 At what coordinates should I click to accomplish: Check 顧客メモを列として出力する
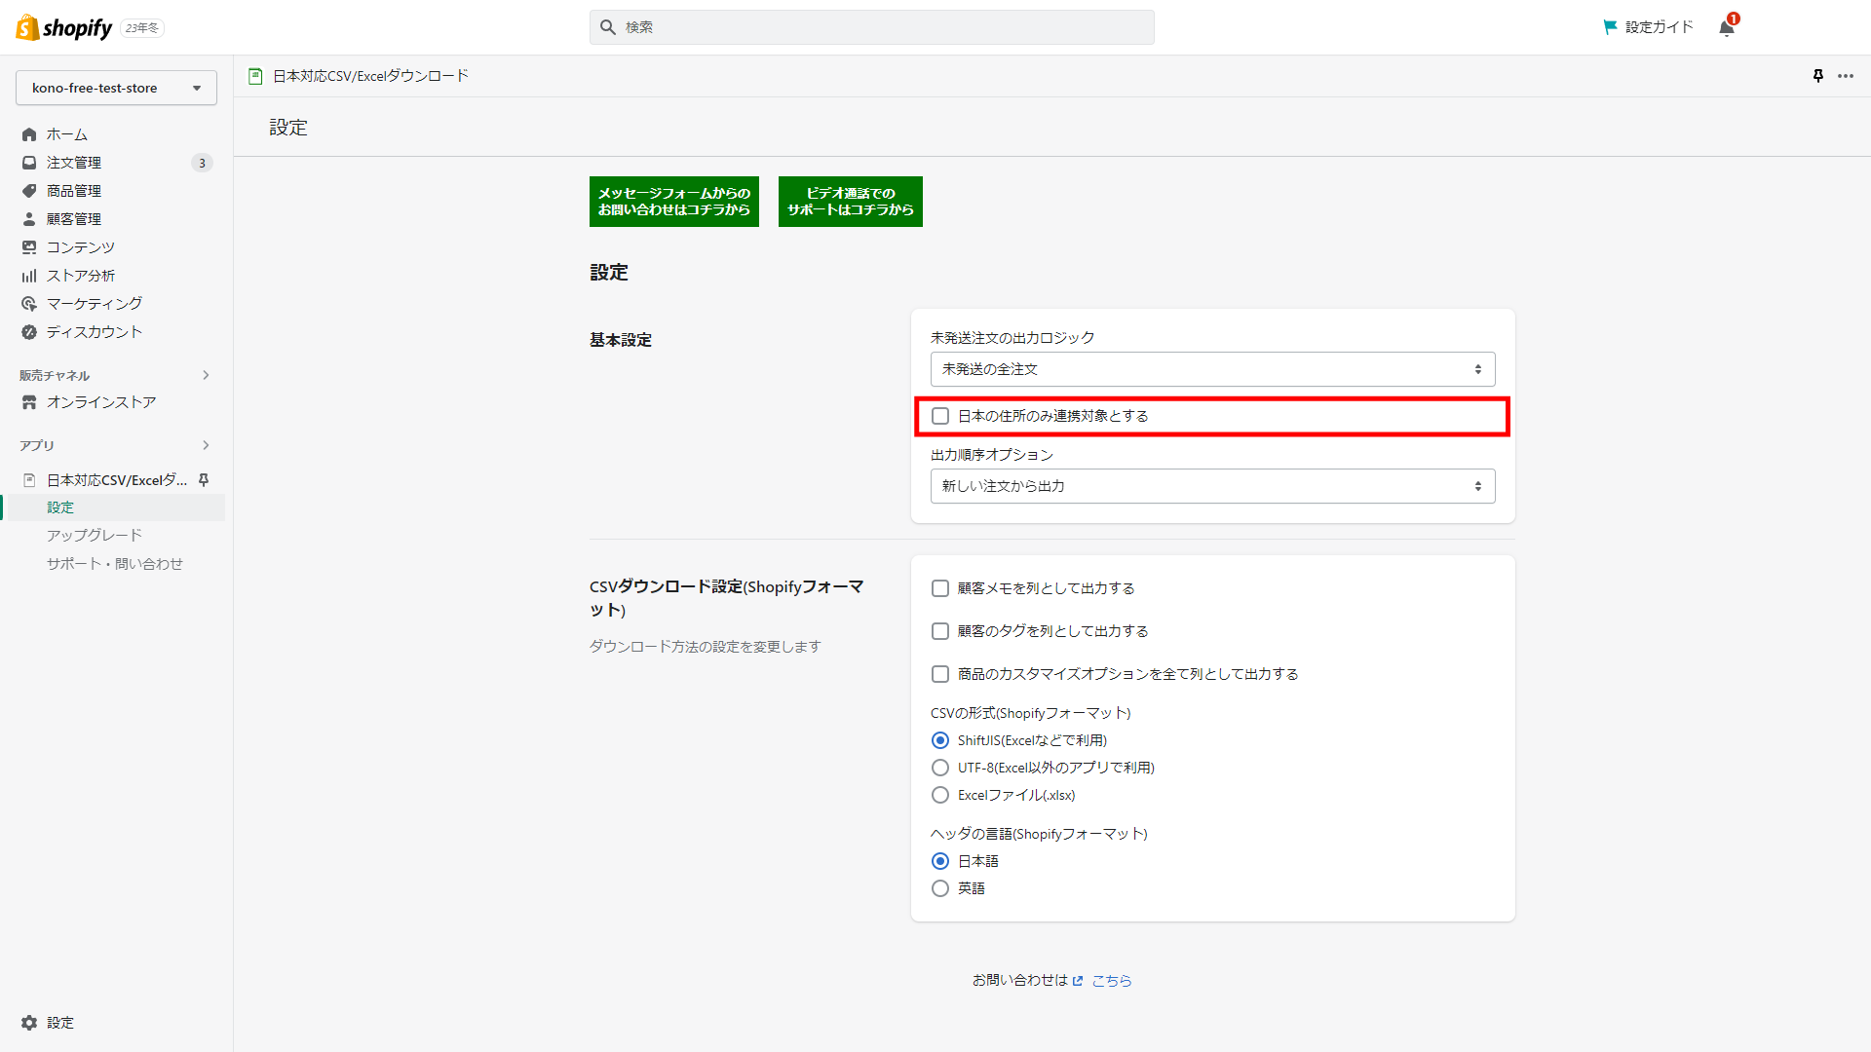click(940, 588)
